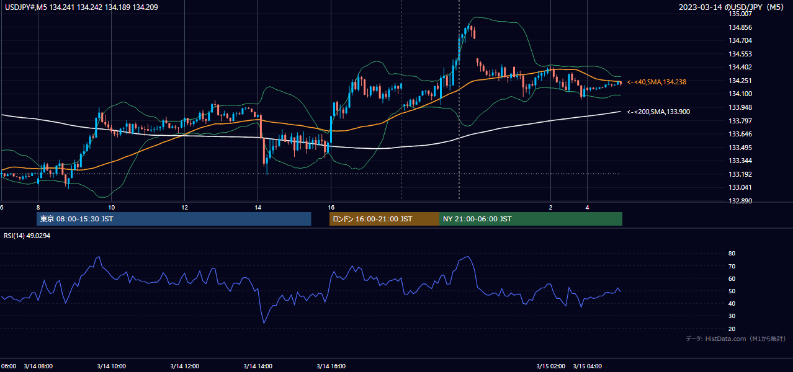This screenshot has height=372, width=793.
Task: Select the orange 40 SMA label 134.238
Action: (656, 82)
